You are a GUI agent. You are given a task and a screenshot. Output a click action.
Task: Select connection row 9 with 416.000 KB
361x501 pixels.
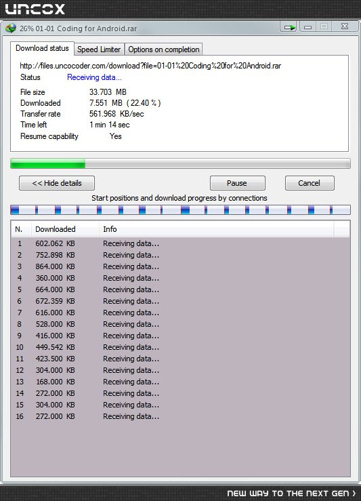coord(180,336)
